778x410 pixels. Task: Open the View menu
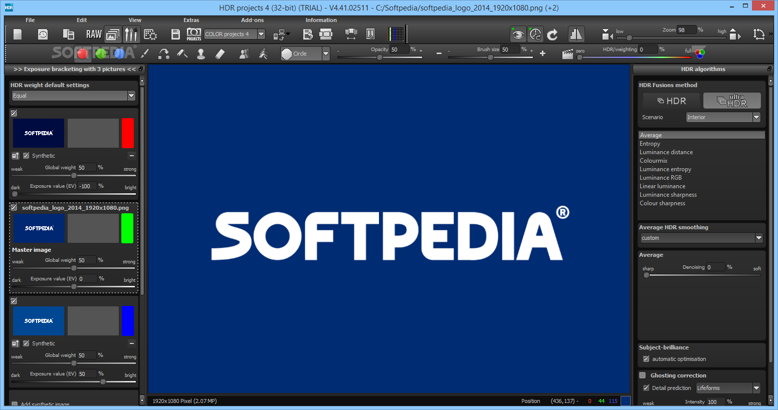click(135, 20)
